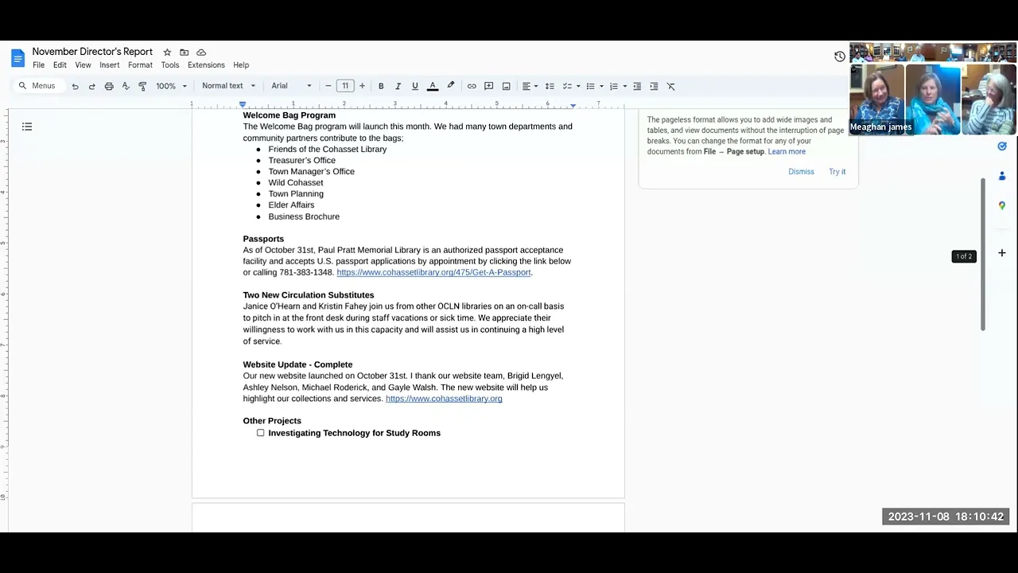The image size is (1018, 573).
Task: Expand the bulleted list options arrow
Action: (601, 86)
